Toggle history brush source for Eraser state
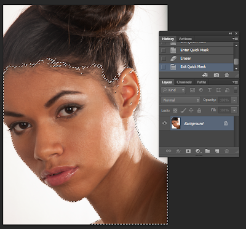The image size is (246, 229). (x=164, y=58)
